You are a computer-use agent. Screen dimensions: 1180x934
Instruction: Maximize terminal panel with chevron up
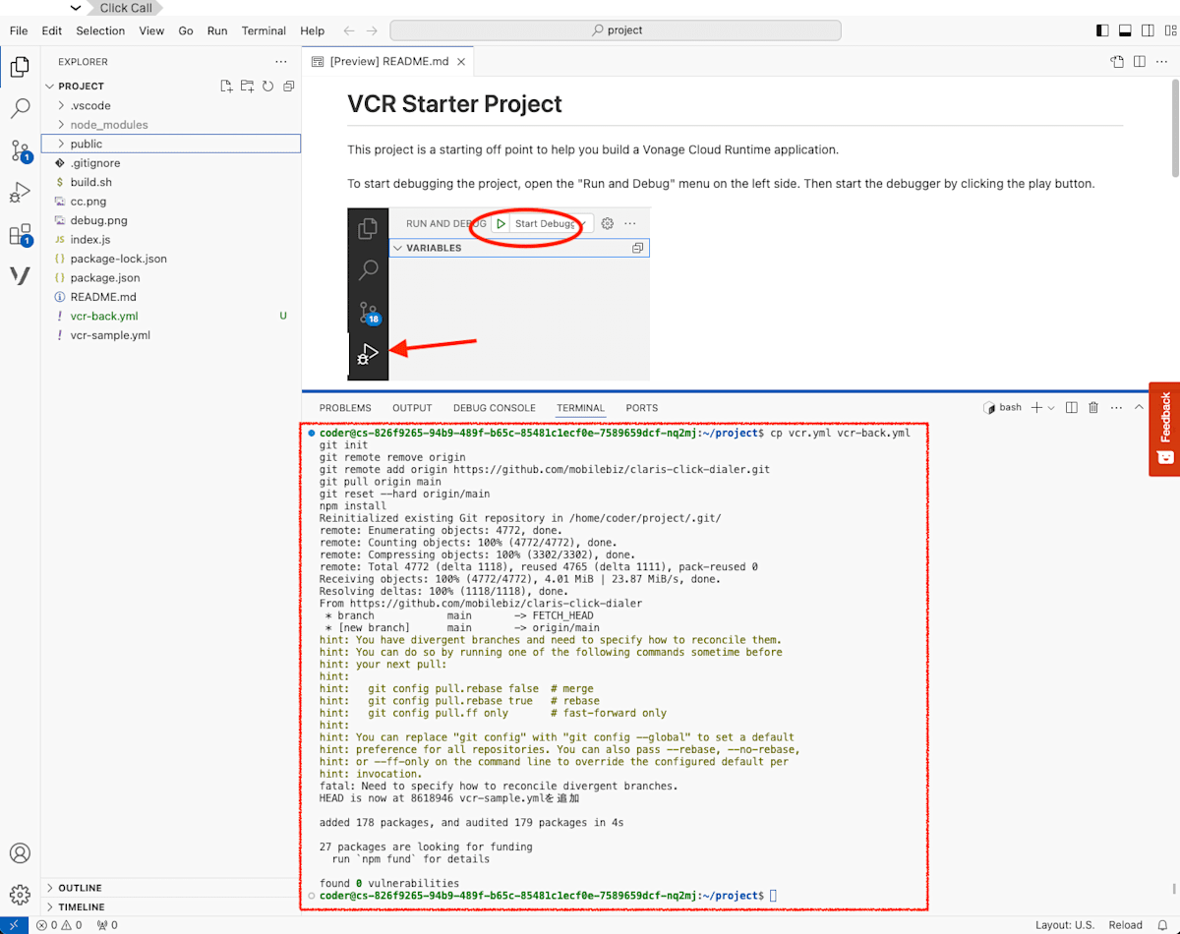coord(1140,407)
